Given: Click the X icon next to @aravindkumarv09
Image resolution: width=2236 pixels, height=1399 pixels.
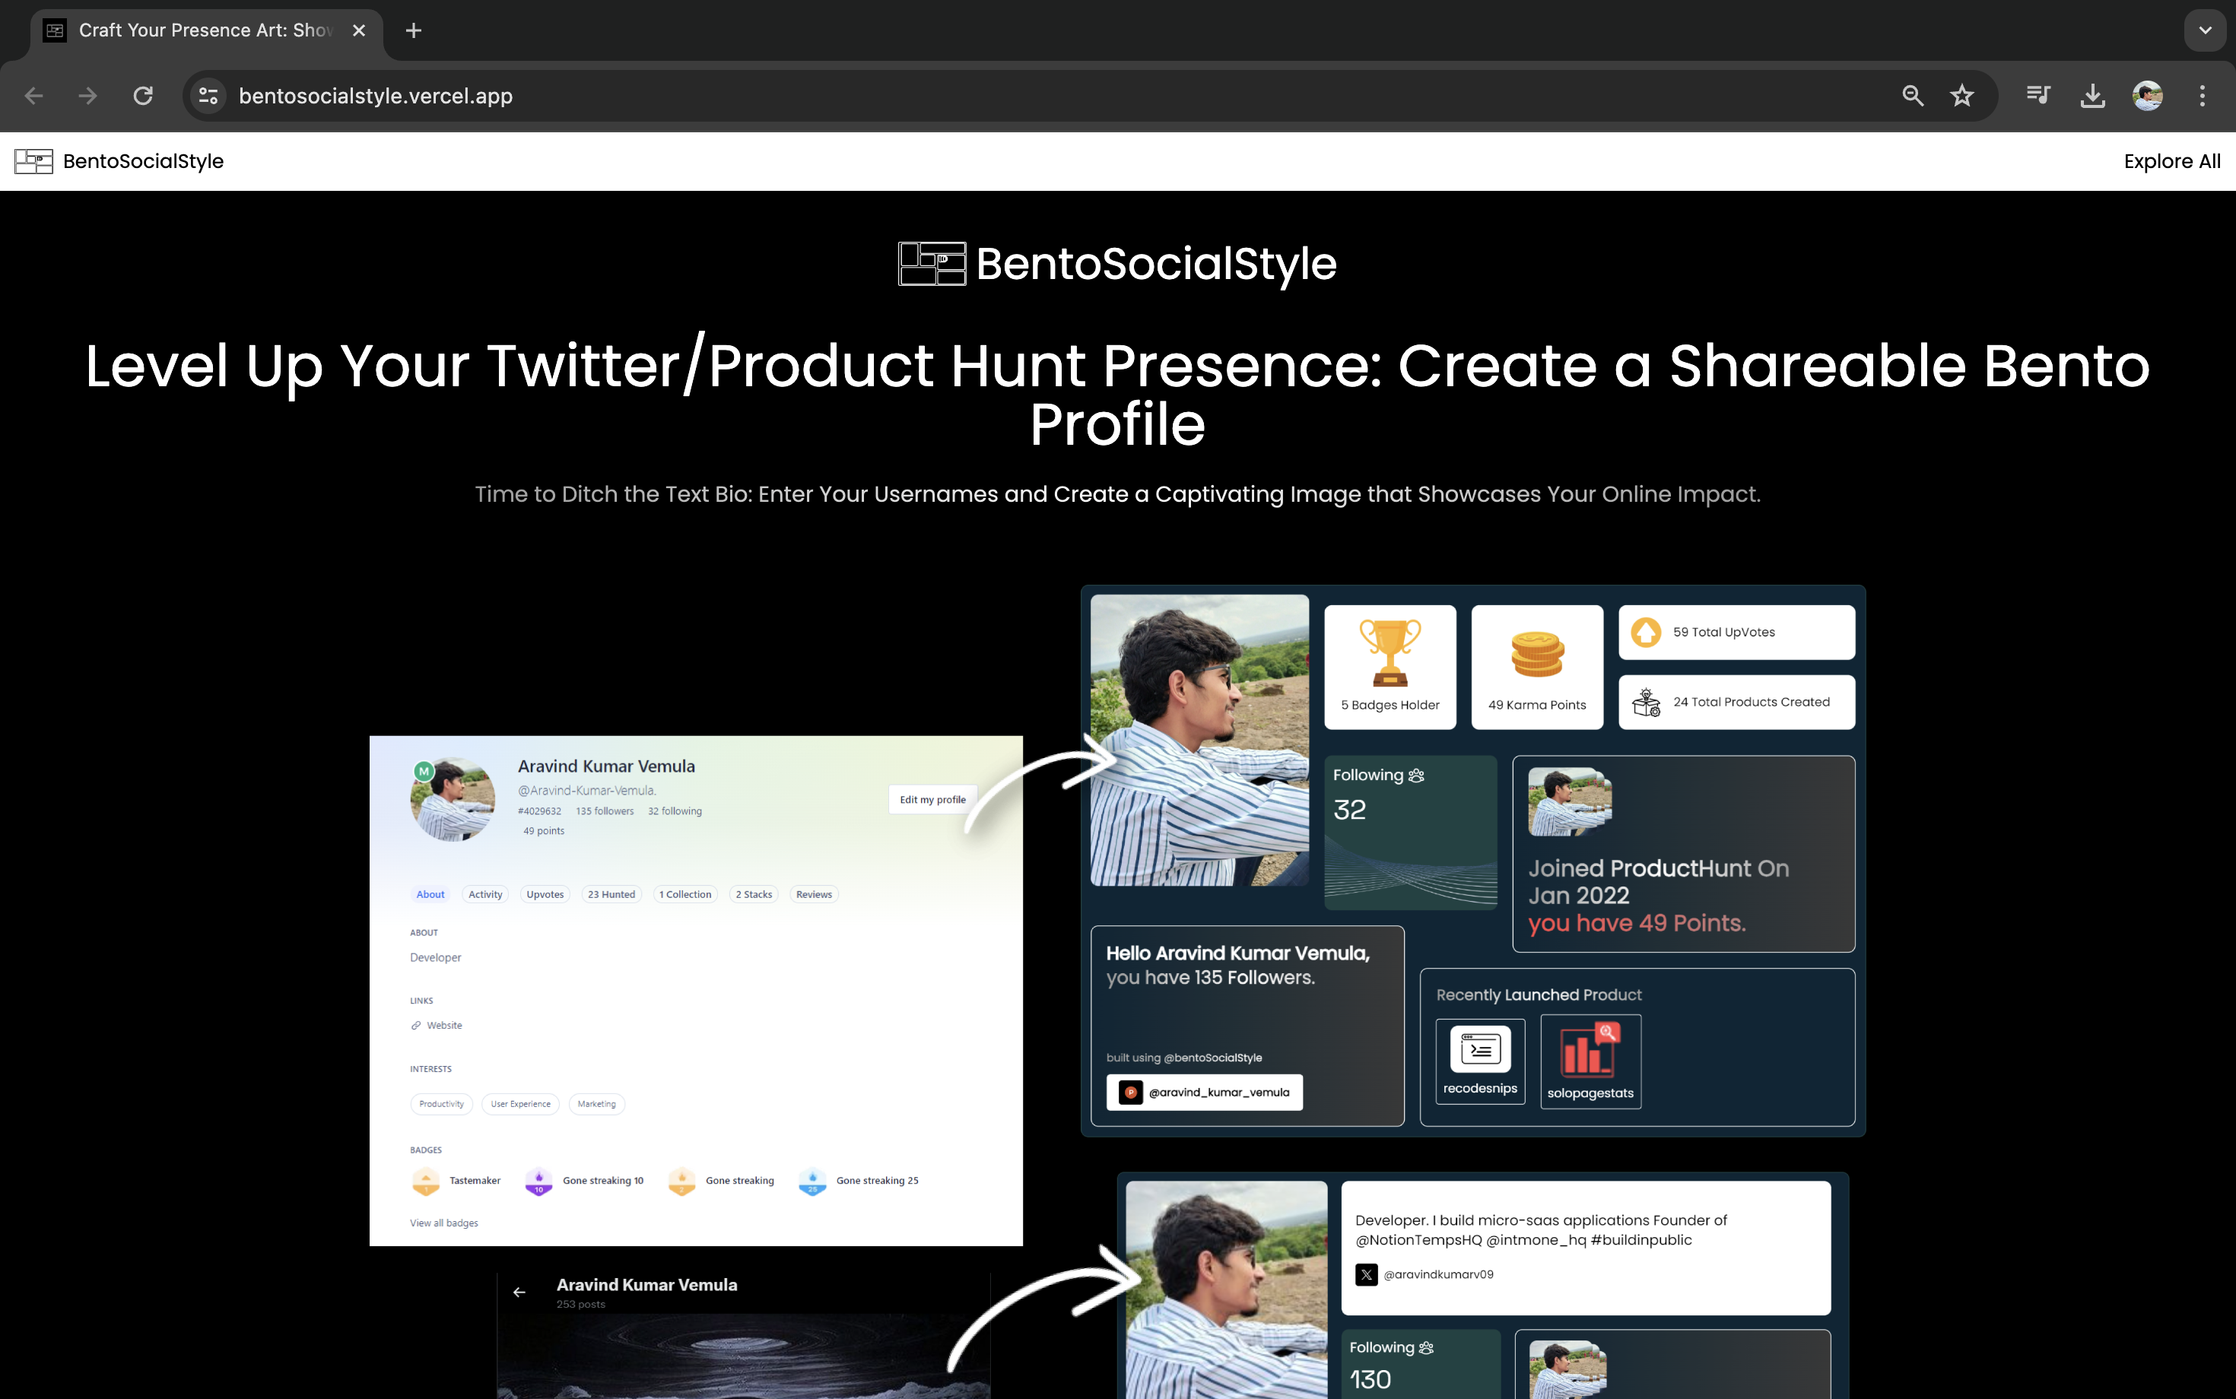Looking at the screenshot, I should coord(1367,1274).
